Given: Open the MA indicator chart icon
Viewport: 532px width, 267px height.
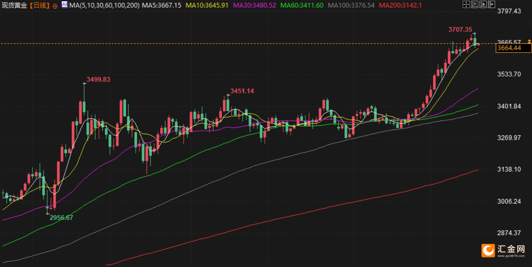Looking at the screenshot, I should (64, 5).
